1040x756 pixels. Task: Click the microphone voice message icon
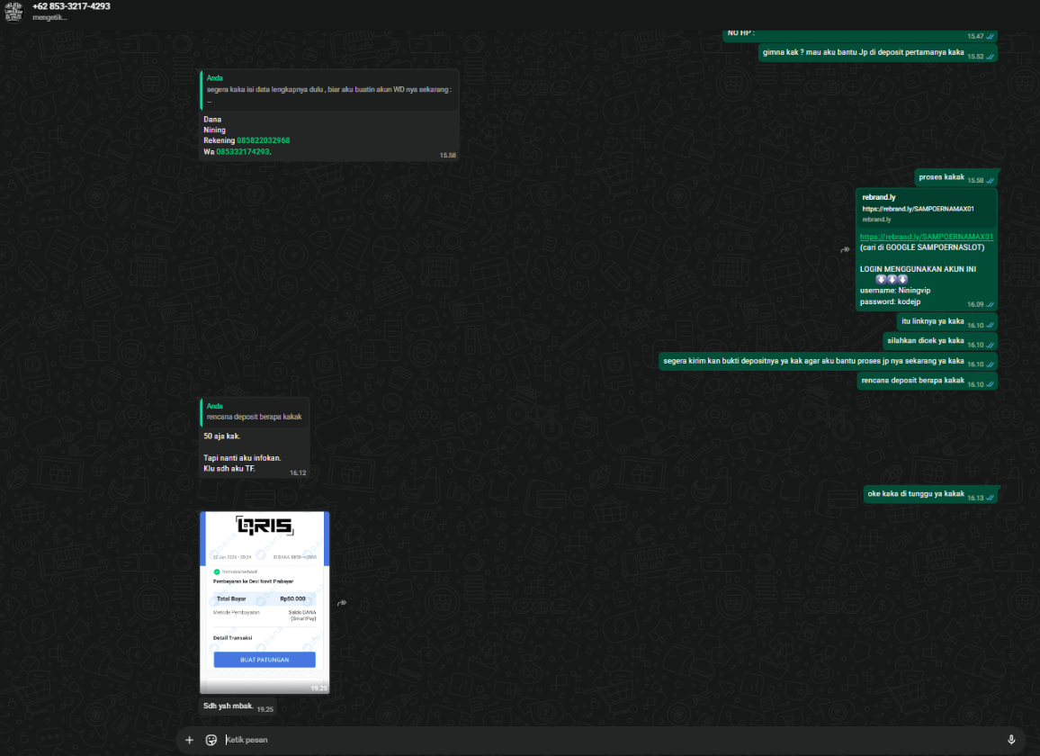(x=1011, y=740)
